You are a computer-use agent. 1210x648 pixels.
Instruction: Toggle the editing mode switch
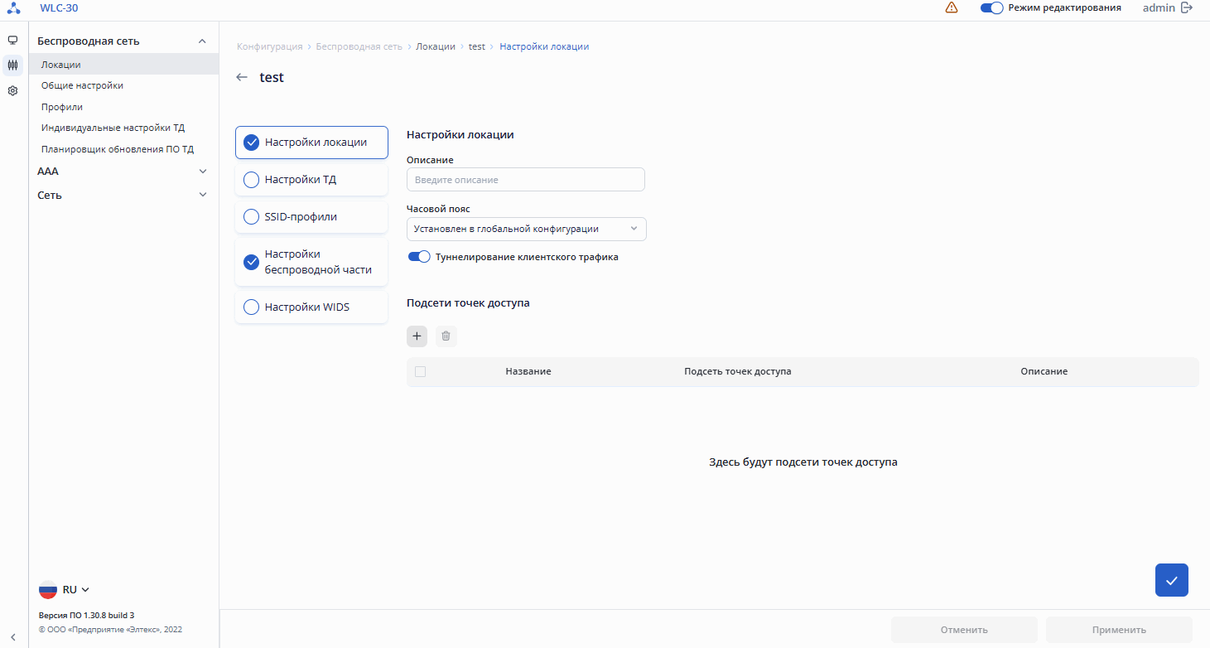point(991,7)
